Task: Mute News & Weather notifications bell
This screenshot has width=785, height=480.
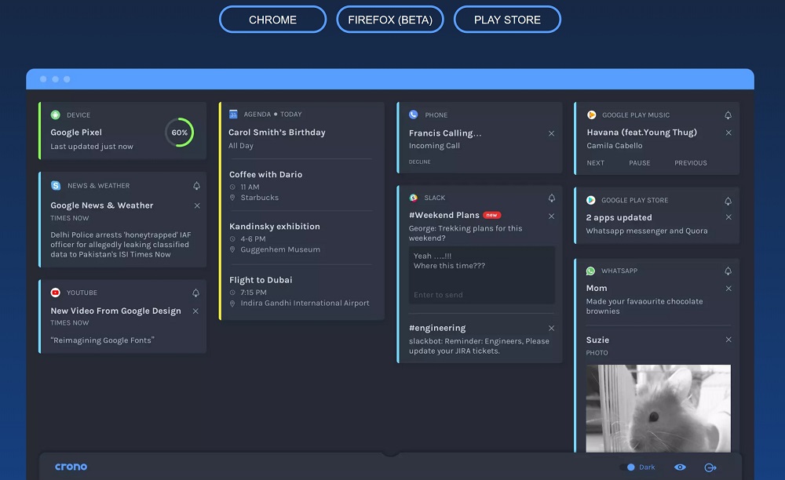Action: click(x=197, y=186)
